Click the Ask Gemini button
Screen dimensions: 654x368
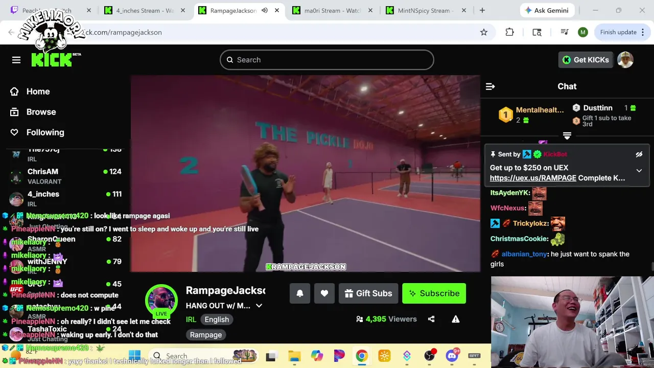coord(547,10)
